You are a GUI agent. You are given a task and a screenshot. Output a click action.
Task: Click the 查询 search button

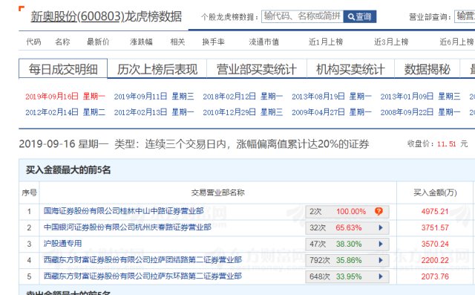tap(360, 16)
